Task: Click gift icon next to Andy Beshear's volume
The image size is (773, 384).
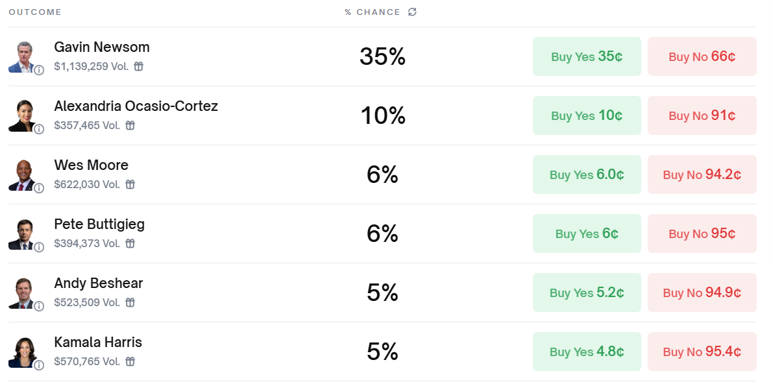Action: click(x=130, y=302)
